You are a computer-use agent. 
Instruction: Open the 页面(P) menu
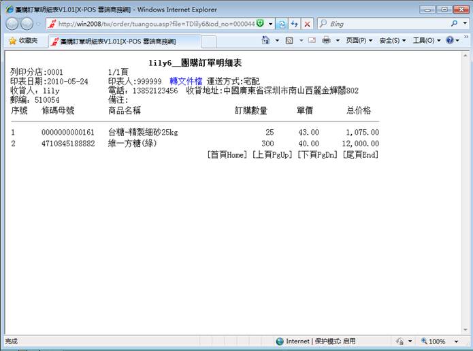(359, 41)
